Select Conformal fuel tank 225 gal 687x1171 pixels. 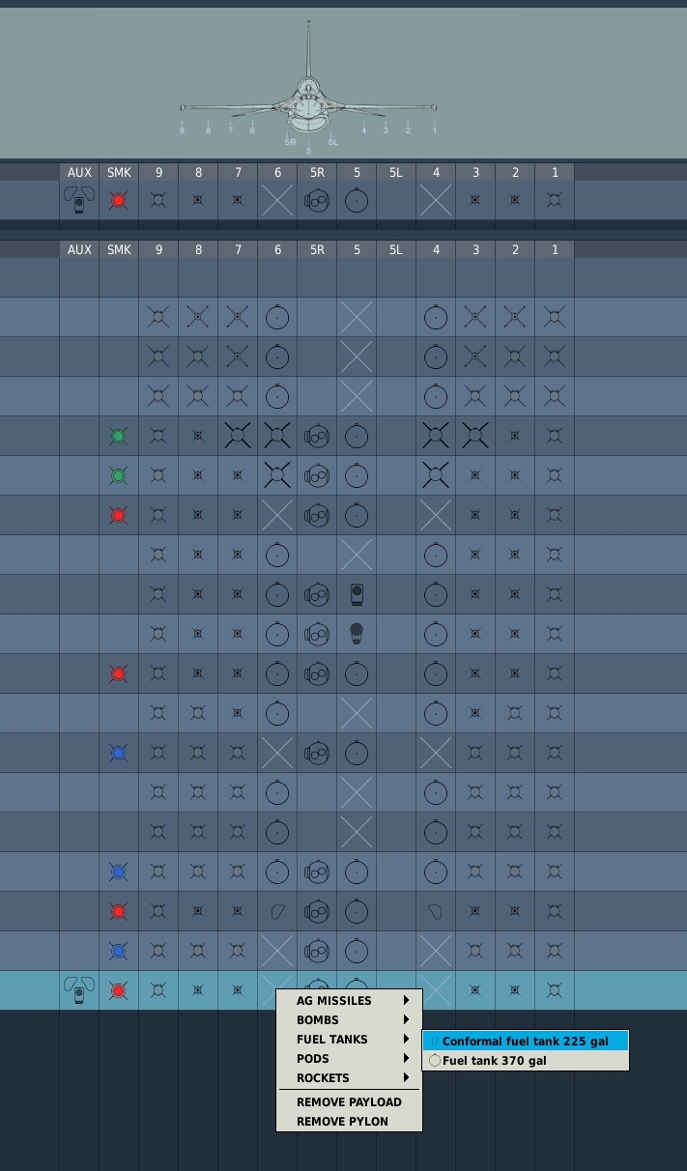coord(525,1042)
